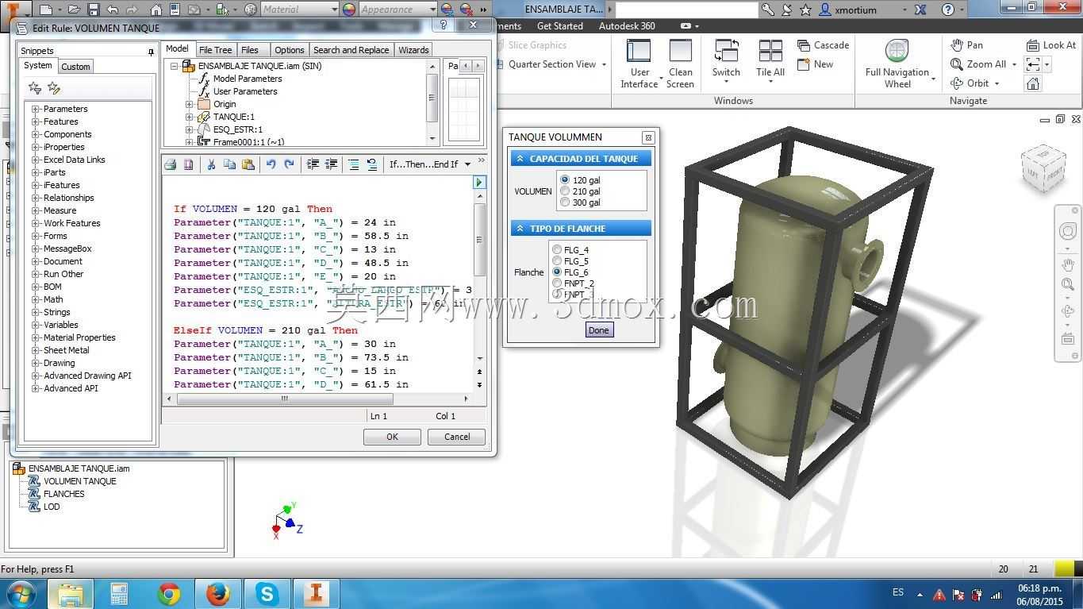1083x609 pixels.
Task: Click the search field in Inventor title bar
Action: [687, 10]
